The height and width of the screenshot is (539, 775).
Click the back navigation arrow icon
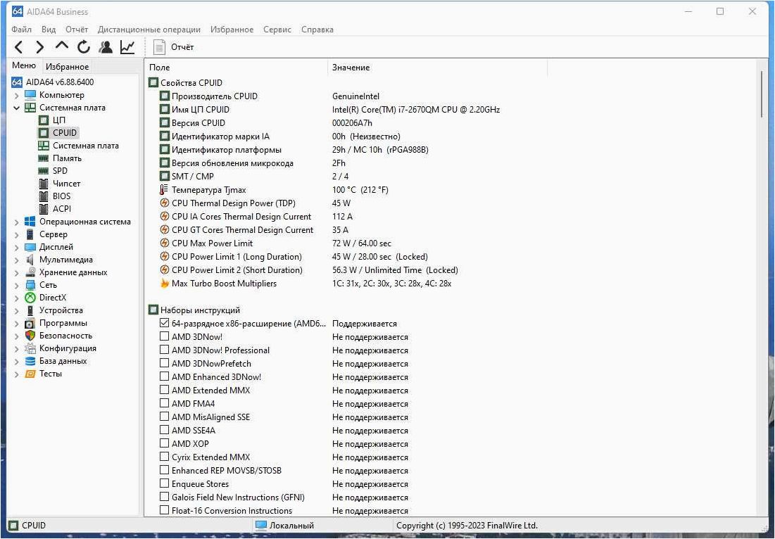pos(19,47)
